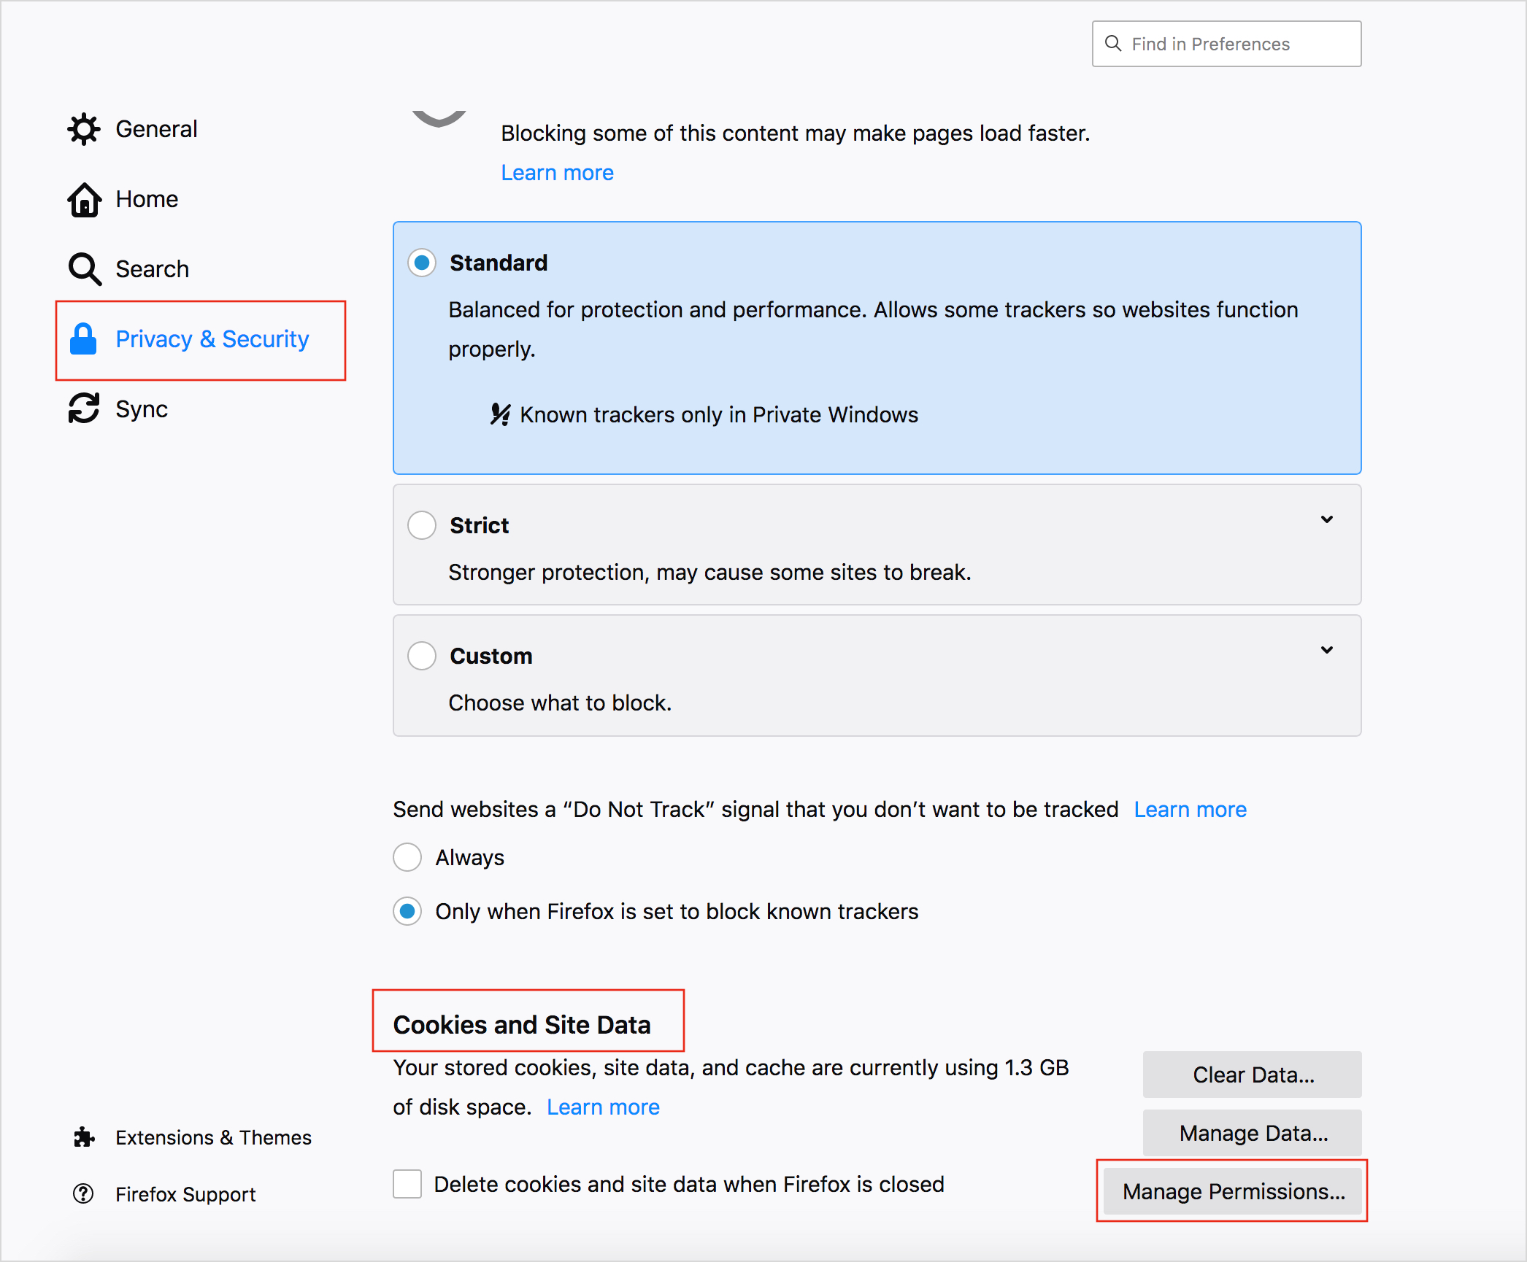
Task: Expand the Custom option chevron
Action: 1327,650
